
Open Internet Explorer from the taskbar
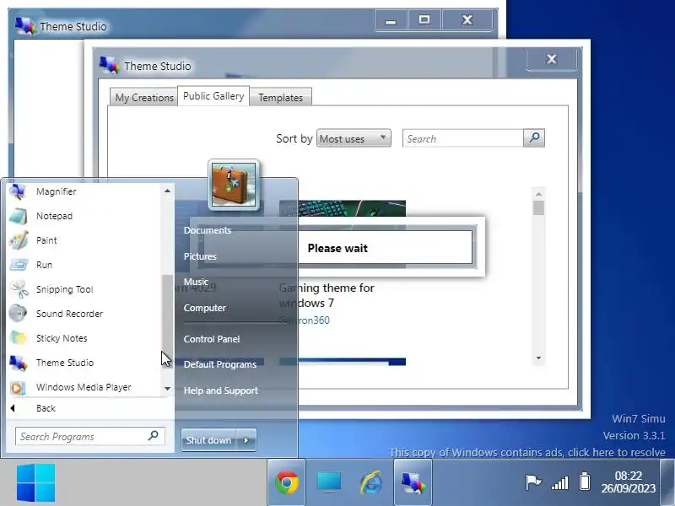(370, 482)
